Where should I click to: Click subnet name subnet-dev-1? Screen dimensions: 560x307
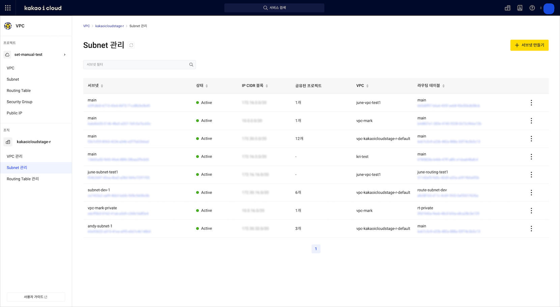click(99, 190)
